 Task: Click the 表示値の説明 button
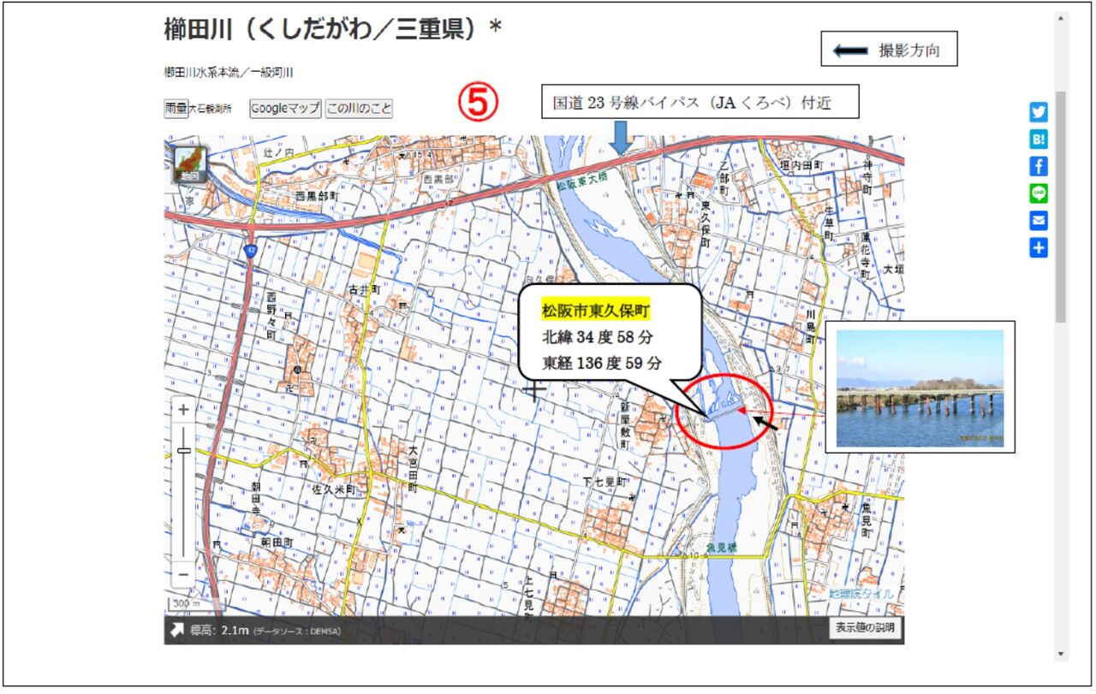click(x=864, y=628)
